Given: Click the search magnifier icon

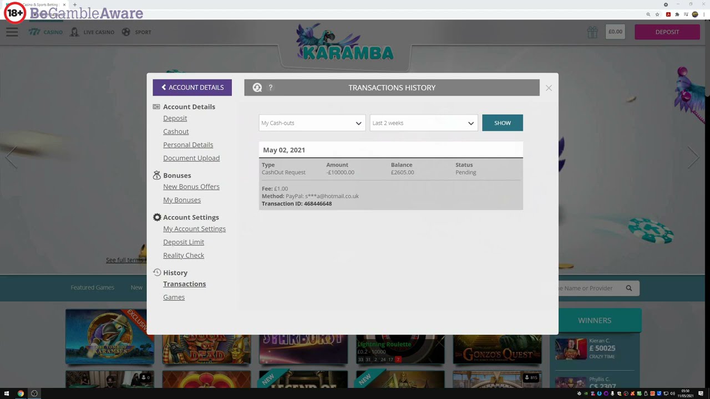Looking at the screenshot, I should pos(629,288).
